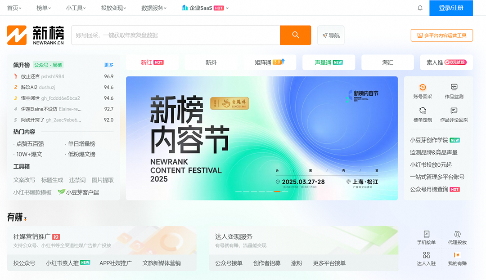Open the 作品评论回采 icon shortcut

[454, 115]
